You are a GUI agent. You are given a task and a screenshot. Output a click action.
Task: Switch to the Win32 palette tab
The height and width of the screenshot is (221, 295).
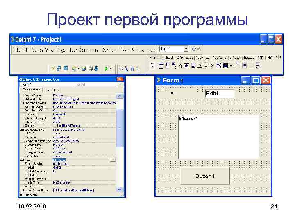pyautogui.click(x=179, y=58)
